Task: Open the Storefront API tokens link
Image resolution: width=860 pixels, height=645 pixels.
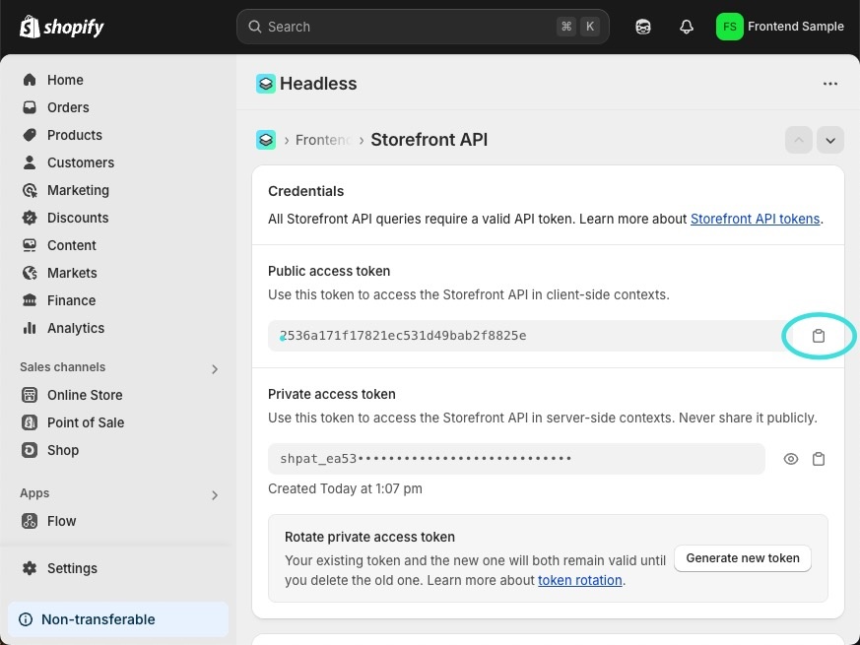Action: (755, 219)
